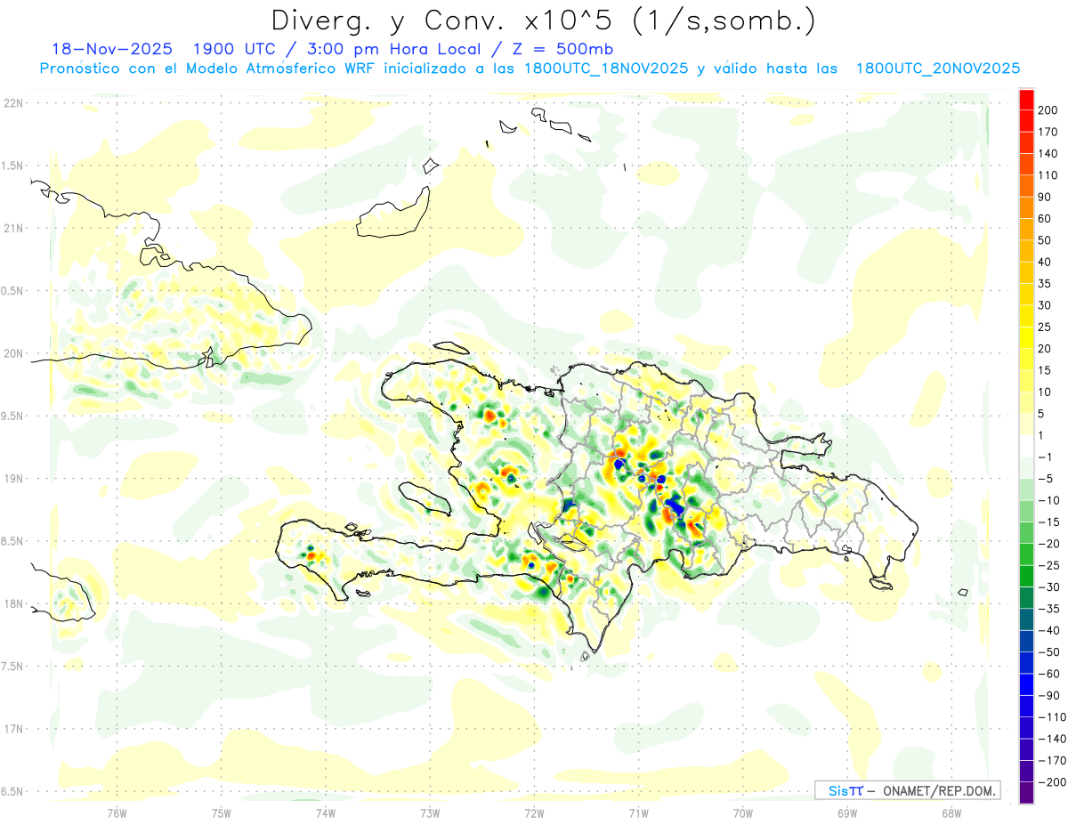Click the '72W' longitude label
Image resolution: width=1068 pixels, height=825 pixels.
pos(534,813)
